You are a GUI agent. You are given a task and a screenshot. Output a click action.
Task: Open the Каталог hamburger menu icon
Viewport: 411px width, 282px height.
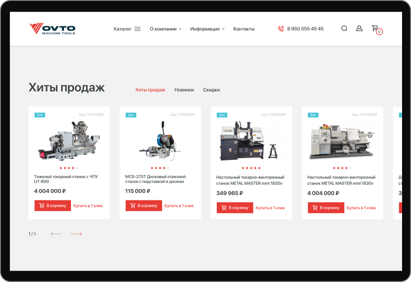[x=137, y=29]
